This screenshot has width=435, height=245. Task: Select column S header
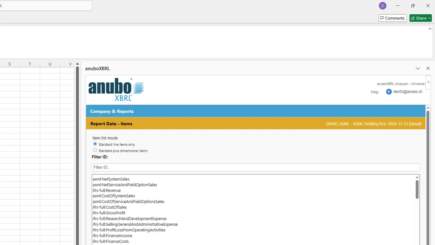[x=10, y=64]
